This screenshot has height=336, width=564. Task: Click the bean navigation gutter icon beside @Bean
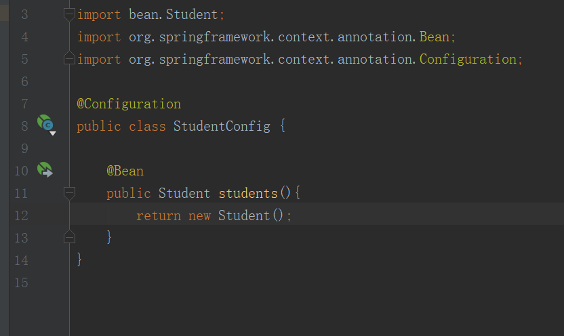45,169
